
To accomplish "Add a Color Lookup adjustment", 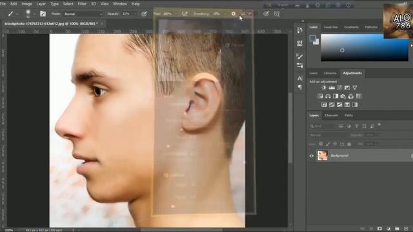I will coord(359,96).
